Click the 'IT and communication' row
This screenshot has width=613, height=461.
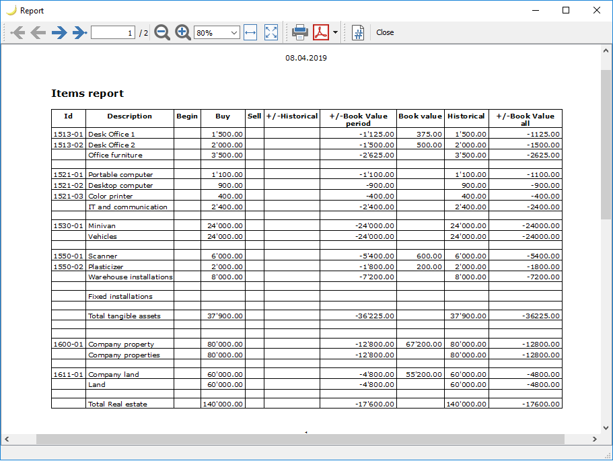pyautogui.click(x=307, y=207)
